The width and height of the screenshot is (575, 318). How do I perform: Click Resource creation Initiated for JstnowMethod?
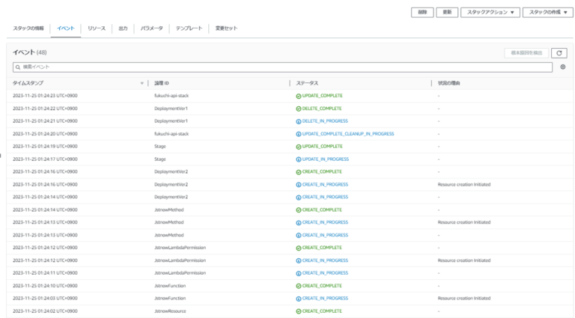[x=464, y=222]
